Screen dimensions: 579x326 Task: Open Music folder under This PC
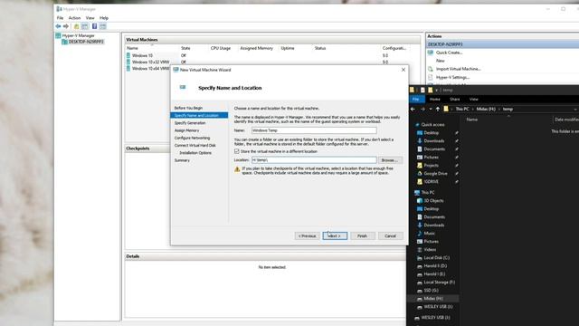coord(429,234)
